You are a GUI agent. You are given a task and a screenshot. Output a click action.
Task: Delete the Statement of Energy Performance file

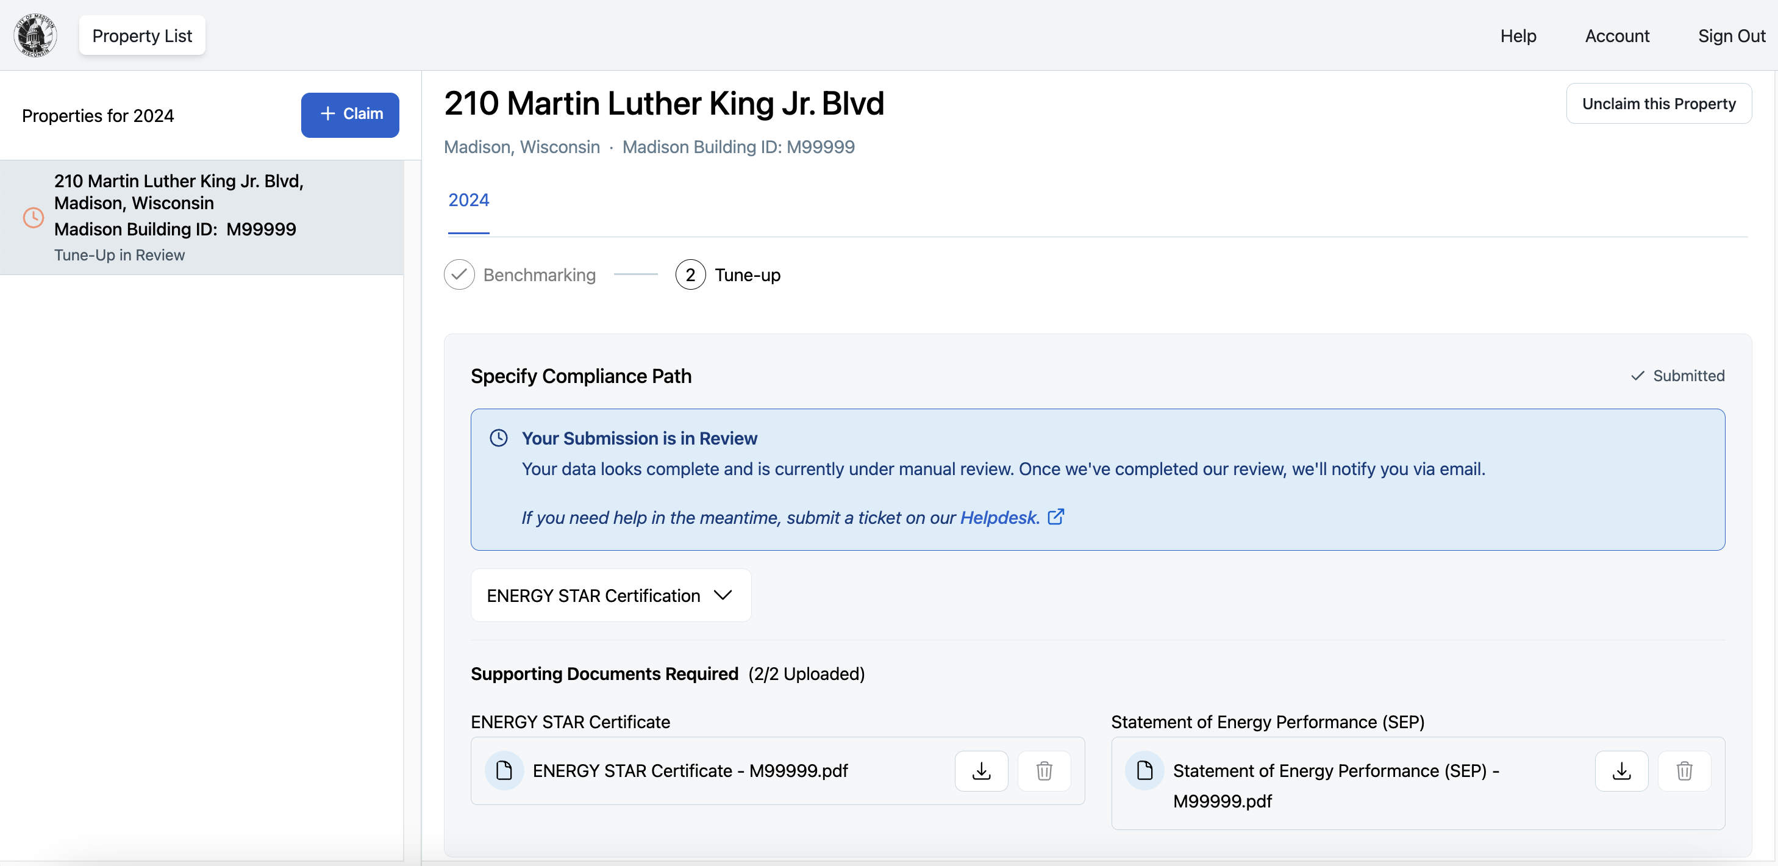click(x=1683, y=771)
